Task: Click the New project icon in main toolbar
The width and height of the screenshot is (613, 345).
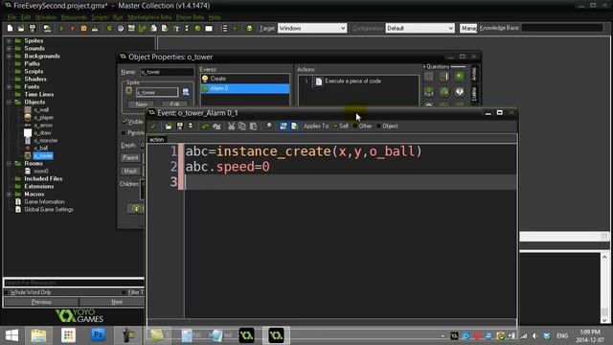Action: (11, 28)
